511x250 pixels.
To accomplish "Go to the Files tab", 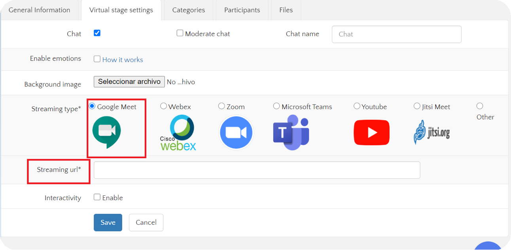I will pyautogui.click(x=286, y=10).
